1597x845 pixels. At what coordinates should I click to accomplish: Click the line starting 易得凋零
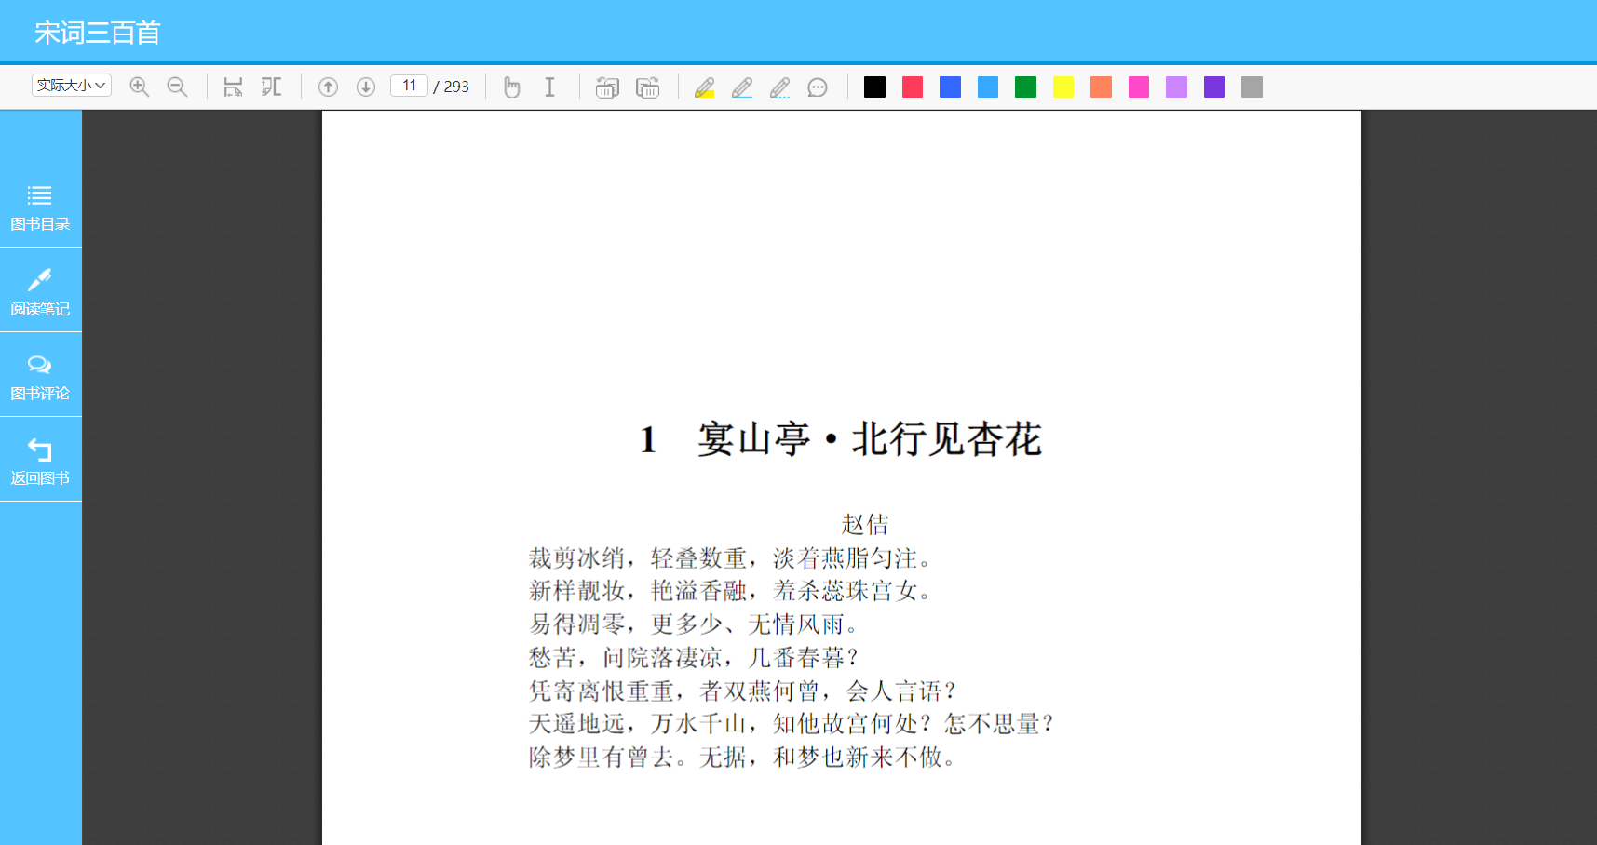point(694,624)
